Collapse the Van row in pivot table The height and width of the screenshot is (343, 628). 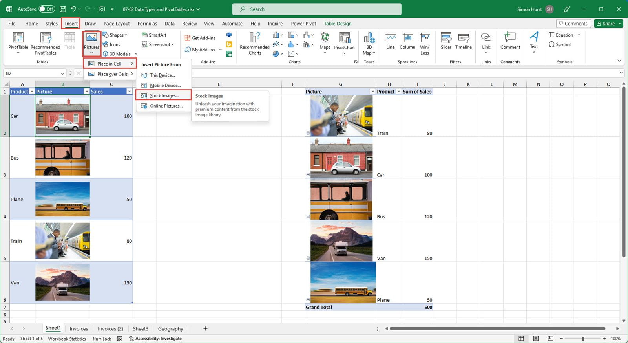308,258
